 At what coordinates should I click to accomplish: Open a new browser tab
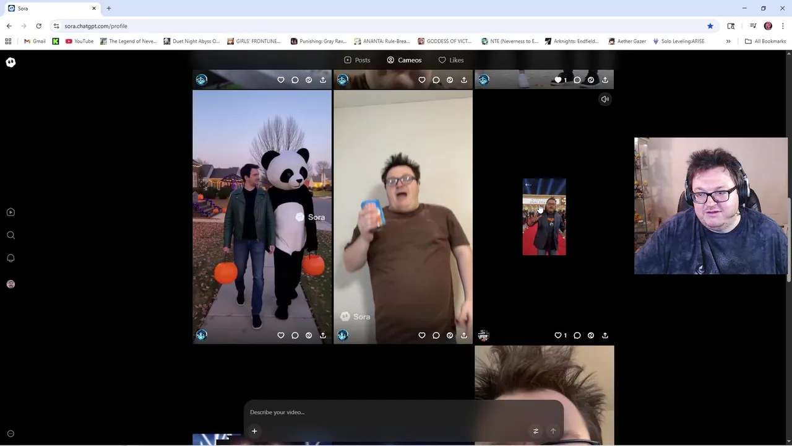tap(109, 8)
